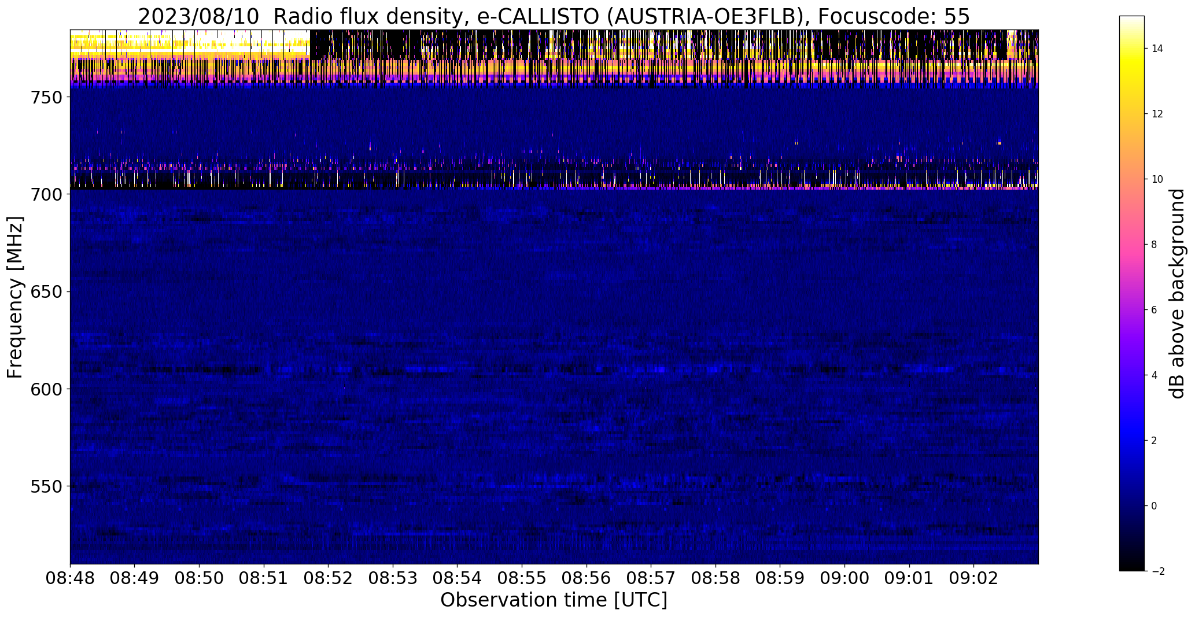The image size is (1195, 617).
Task: Click the 08:50 time tick label
Action: 200,579
